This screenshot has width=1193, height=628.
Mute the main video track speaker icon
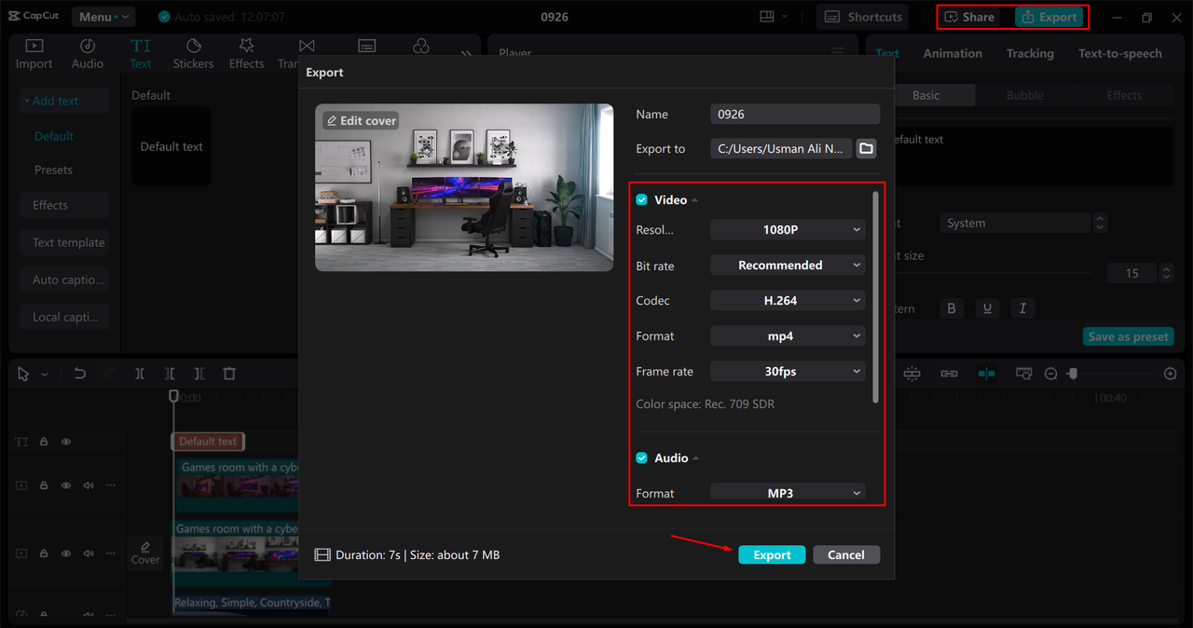point(89,553)
